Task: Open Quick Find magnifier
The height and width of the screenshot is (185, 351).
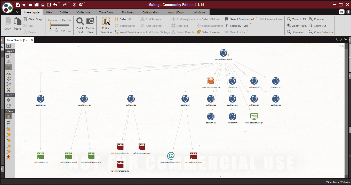Action: pos(80,25)
